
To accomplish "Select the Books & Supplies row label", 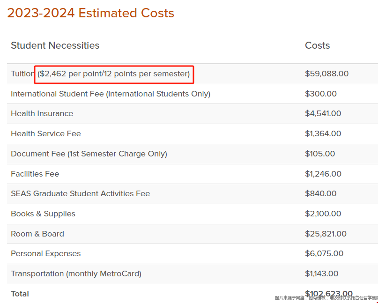I will [x=43, y=214].
